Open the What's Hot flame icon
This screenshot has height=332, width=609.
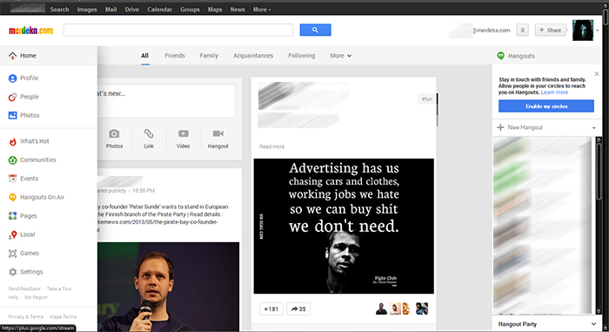pyautogui.click(x=13, y=141)
